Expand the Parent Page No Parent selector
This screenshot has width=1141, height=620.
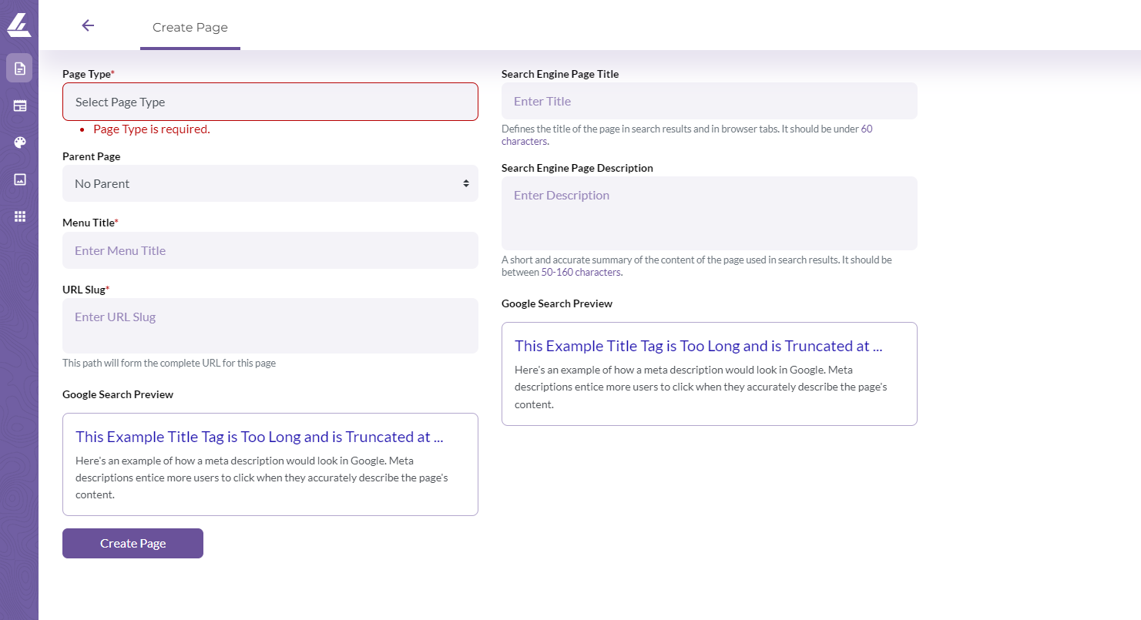click(270, 183)
